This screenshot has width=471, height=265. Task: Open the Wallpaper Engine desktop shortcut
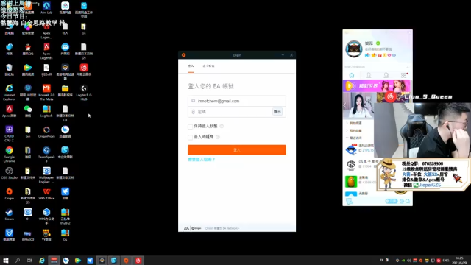coord(46,175)
